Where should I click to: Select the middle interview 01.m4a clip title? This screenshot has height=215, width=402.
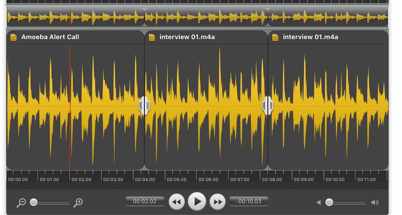187,37
